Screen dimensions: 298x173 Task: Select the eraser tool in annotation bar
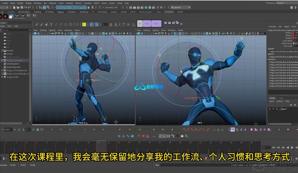tap(46, 24)
